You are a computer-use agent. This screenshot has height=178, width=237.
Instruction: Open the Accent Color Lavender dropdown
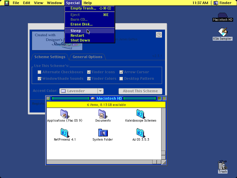[81, 91]
